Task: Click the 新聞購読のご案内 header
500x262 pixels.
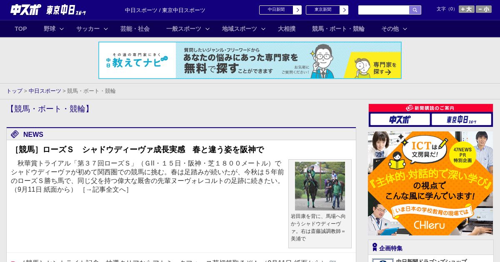Action: pyautogui.click(x=431, y=108)
